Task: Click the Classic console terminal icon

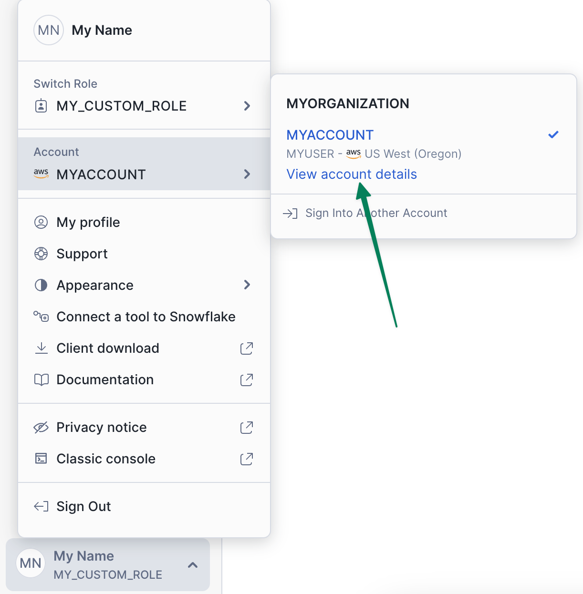Action: click(x=42, y=459)
